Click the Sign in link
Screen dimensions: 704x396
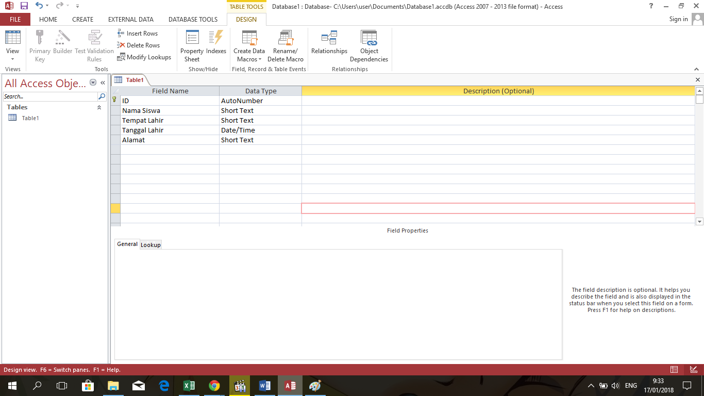[678, 19]
